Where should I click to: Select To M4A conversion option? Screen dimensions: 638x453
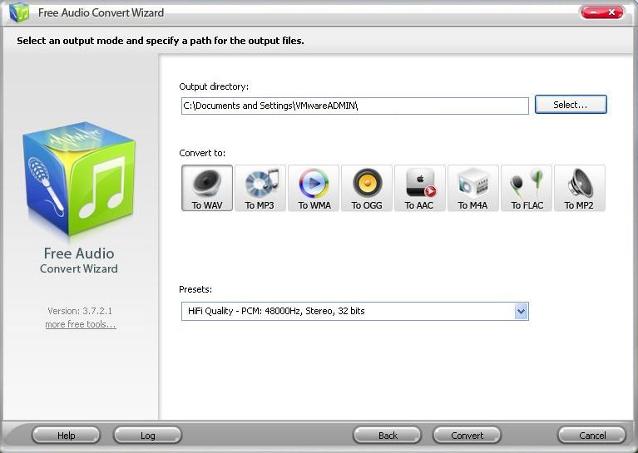click(x=473, y=188)
